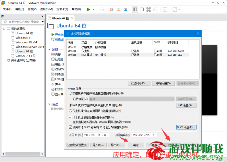Click the 打印机 printer device icon

(x=53, y=89)
